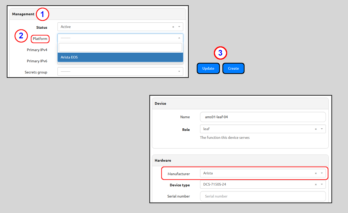Open the Secrets group dropdown
The height and width of the screenshot is (213, 348).
coord(119,71)
